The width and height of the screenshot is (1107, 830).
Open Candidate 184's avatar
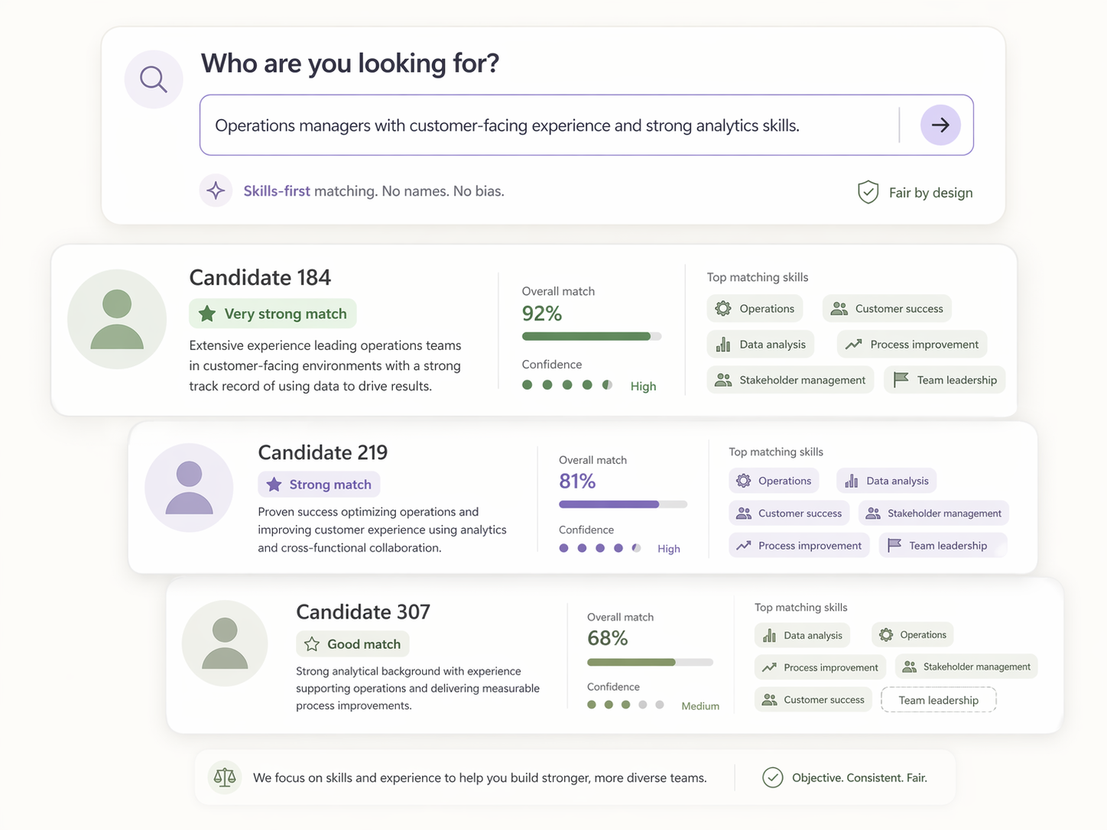117,319
